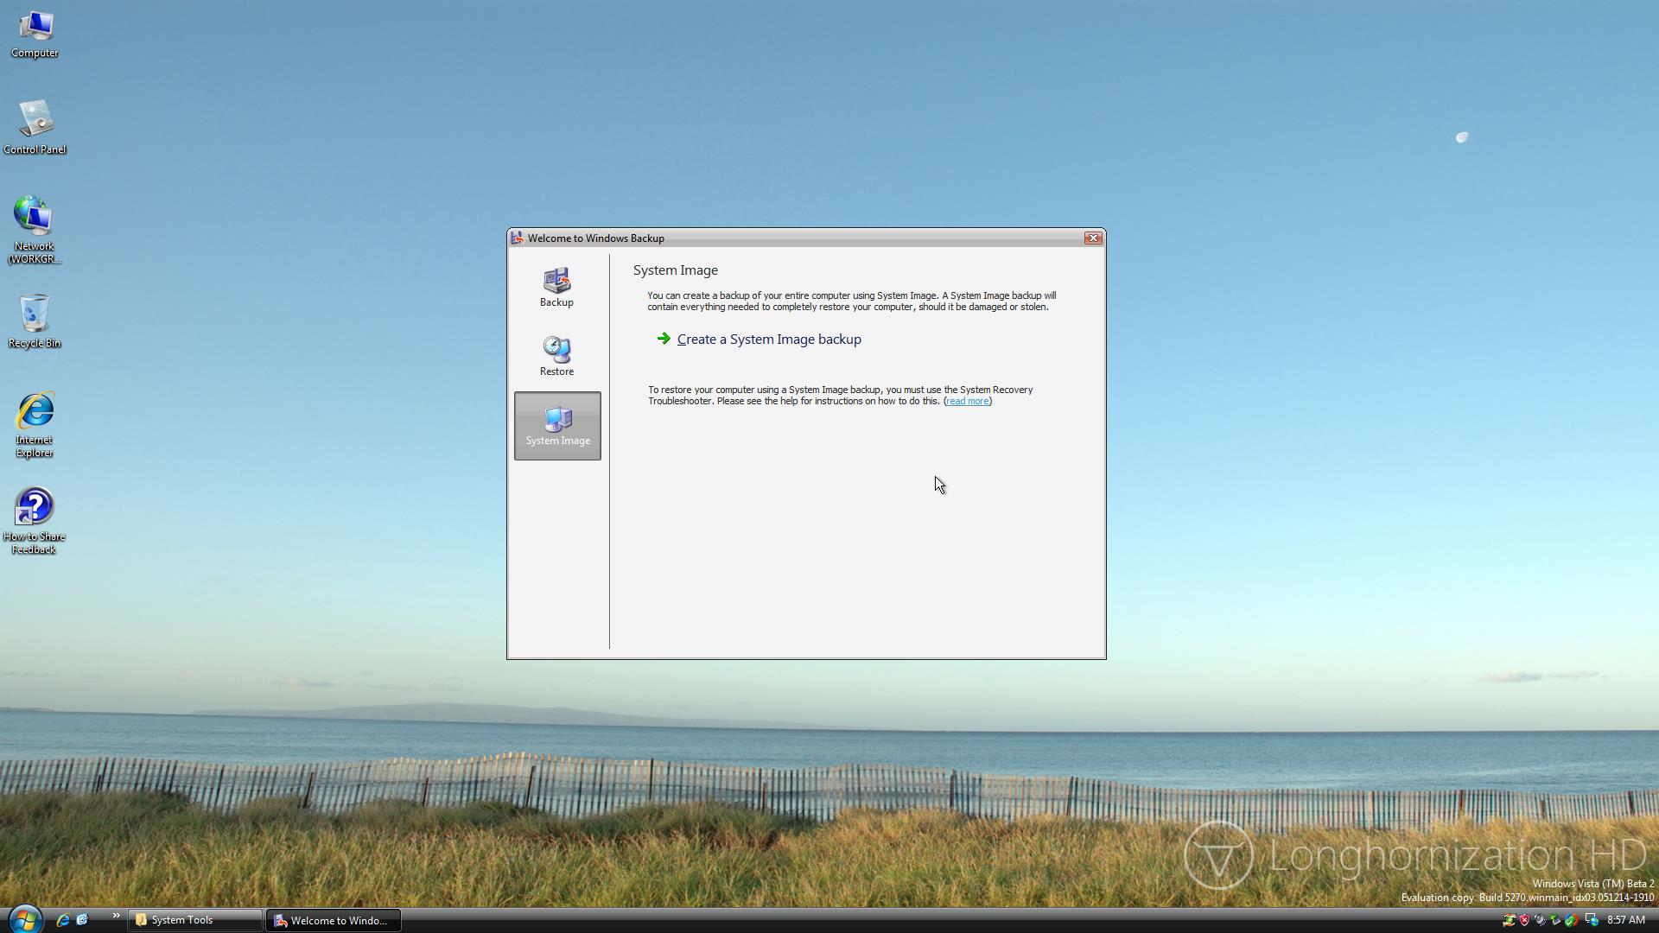The width and height of the screenshot is (1659, 933).
Task: Click the Welcome to Windows Backup taskbar button
Action: point(334,920)
